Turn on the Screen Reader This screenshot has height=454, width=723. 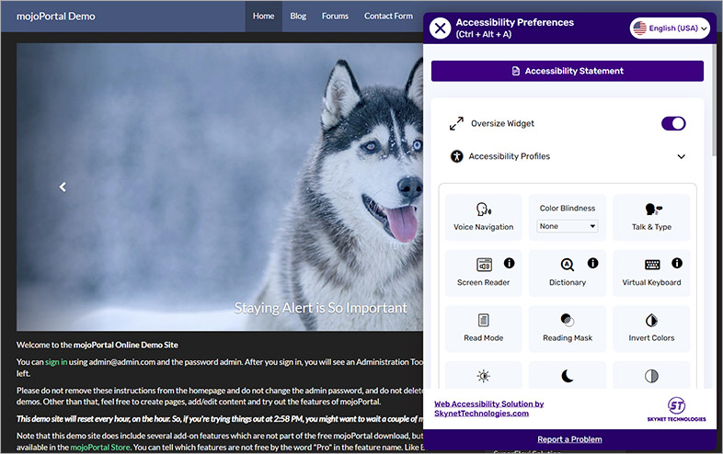[x=483, y=273]
